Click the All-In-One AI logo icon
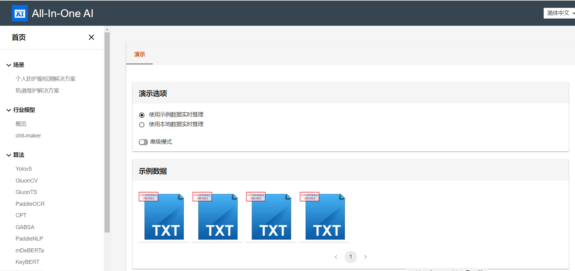Screen dimensions: 575x271 [x=20, y=13]
